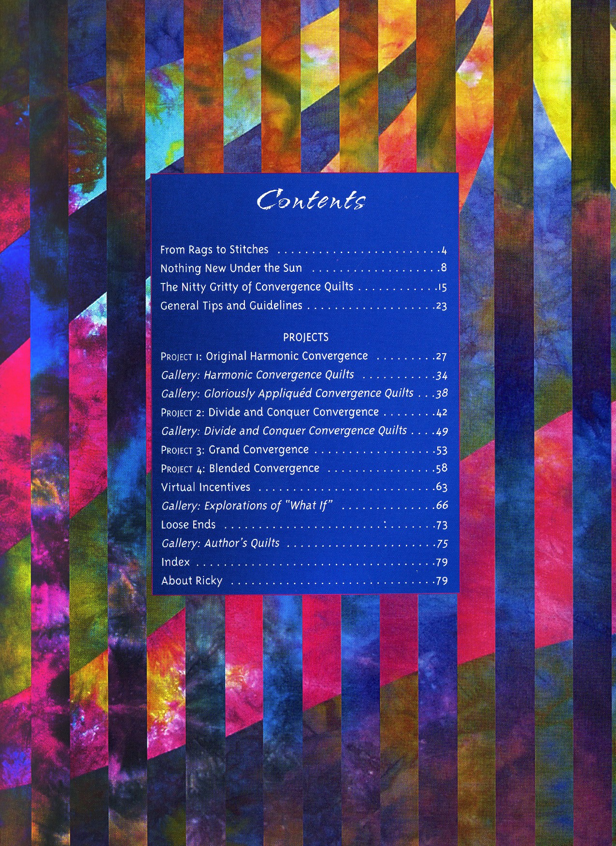Click page number 27 beside Project 1
This screenshot has width=616, height=846.
coord(441,357)
